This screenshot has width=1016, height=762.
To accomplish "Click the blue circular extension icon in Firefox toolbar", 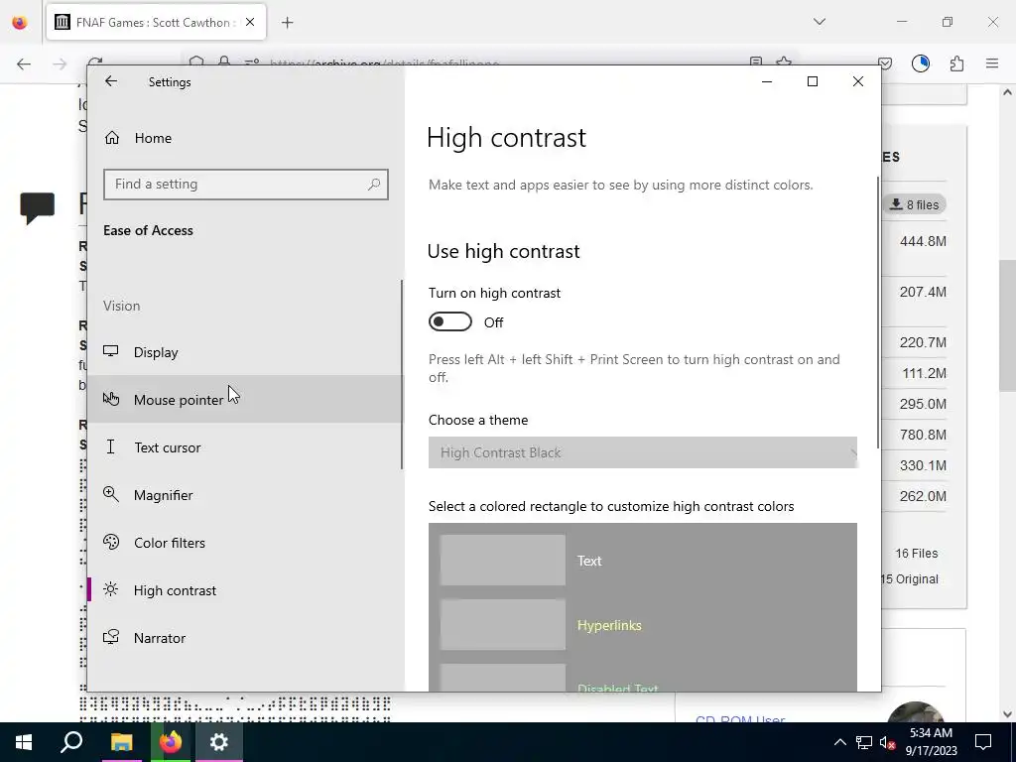I will click(x=921, y=63).
